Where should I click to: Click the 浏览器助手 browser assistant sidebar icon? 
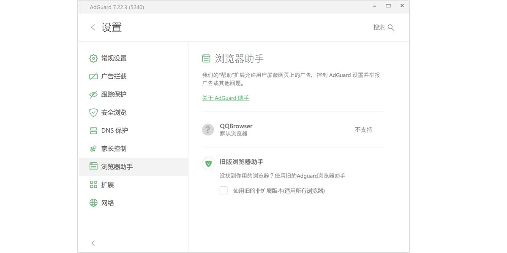click(93, 166)
